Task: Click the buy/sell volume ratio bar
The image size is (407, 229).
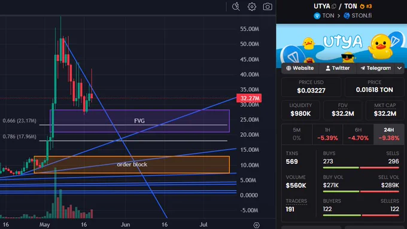Action: coord(361,192)
